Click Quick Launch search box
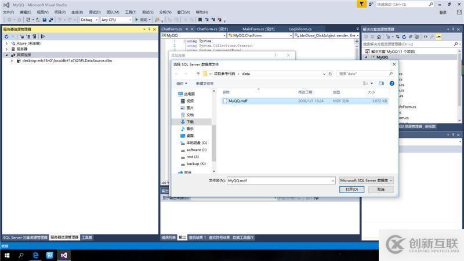 (x=405, y=5)
